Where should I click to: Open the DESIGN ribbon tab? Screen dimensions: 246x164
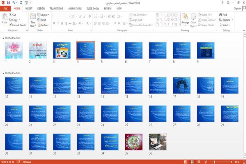click(x=41, y=9)
